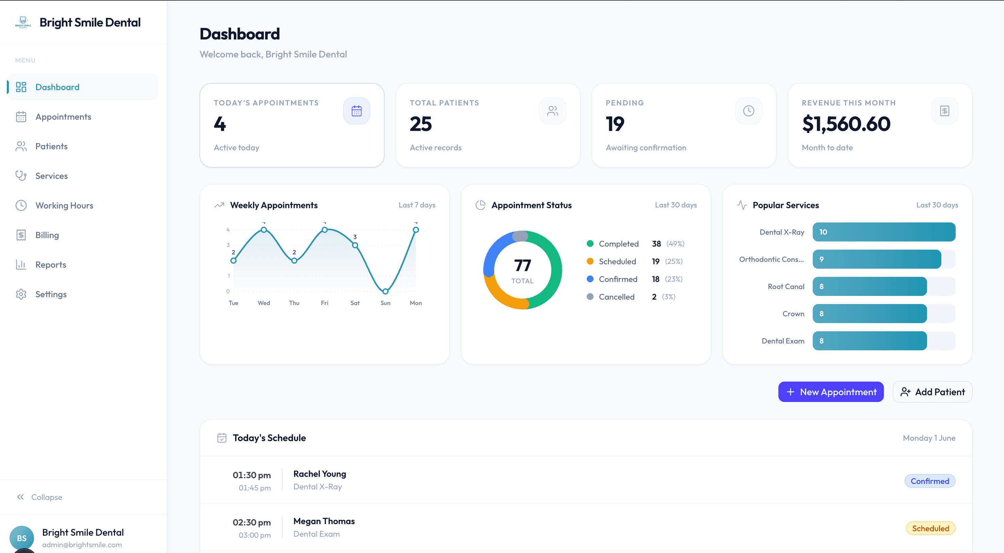
Task: Click the blue Confirmed legend dot
Action: tap(590, 279)
